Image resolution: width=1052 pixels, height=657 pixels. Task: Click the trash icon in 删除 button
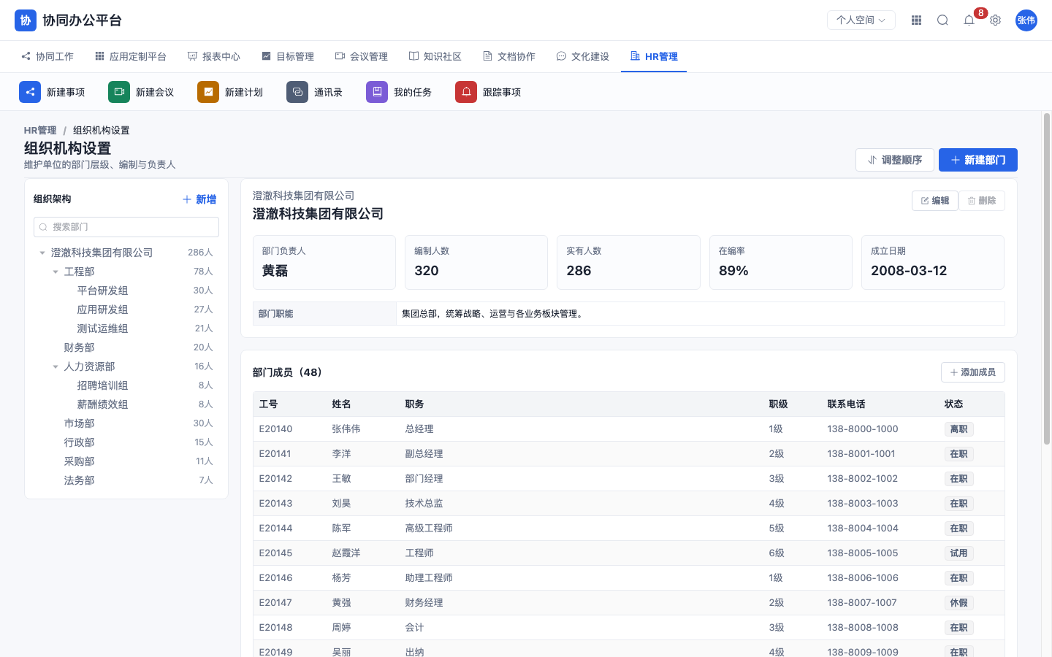[972, 201]
